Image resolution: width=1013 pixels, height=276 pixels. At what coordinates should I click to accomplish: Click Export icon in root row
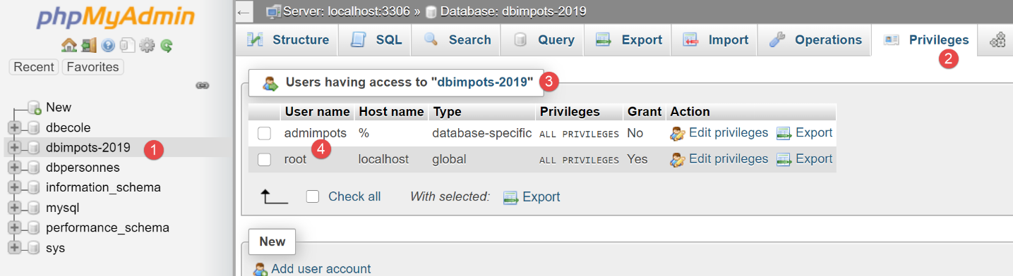coord(784,159)
